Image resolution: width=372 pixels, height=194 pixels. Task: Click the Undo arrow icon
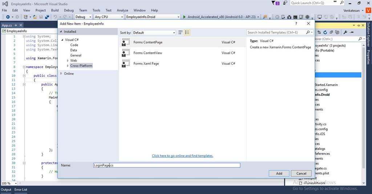[55, 17]
